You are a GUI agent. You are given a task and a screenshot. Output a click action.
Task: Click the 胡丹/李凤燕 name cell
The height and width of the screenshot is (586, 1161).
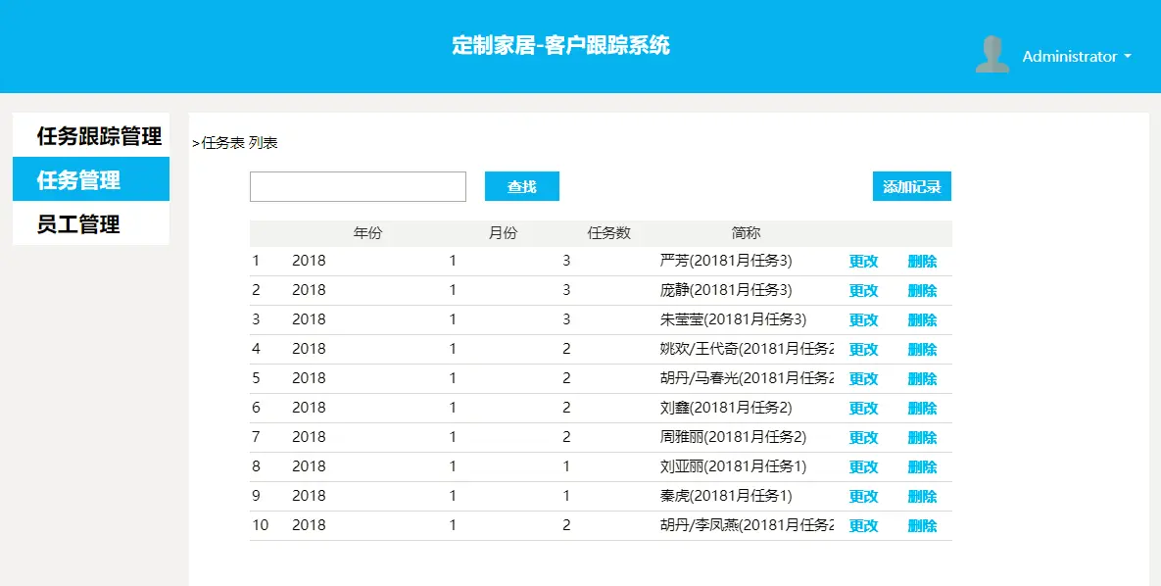click(x=748, y=525)
